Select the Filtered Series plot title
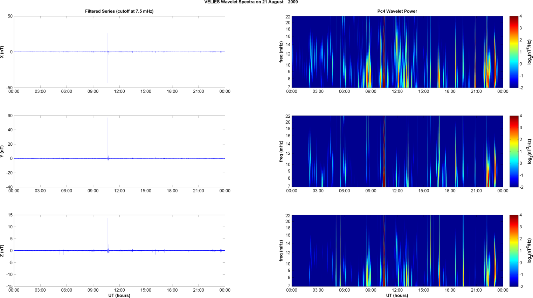This screenshot has height=298, width=533. [x=119, y=11]
